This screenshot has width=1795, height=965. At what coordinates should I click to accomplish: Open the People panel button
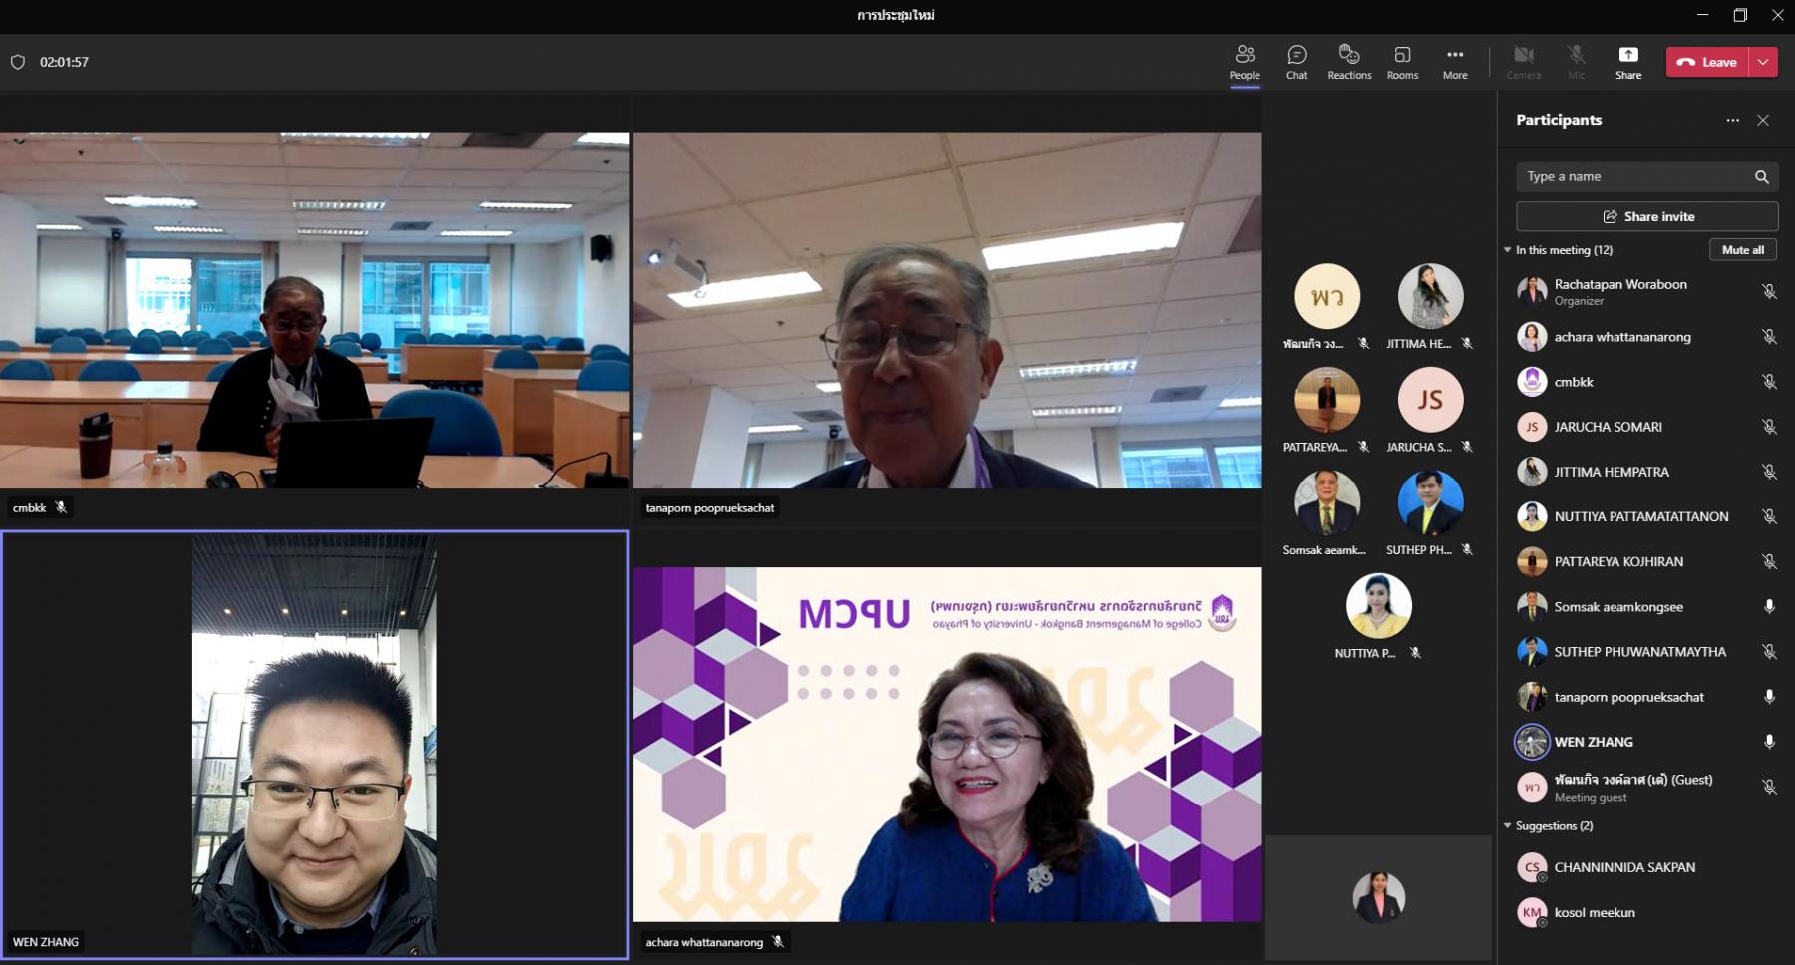click(x=1245, y=62)
